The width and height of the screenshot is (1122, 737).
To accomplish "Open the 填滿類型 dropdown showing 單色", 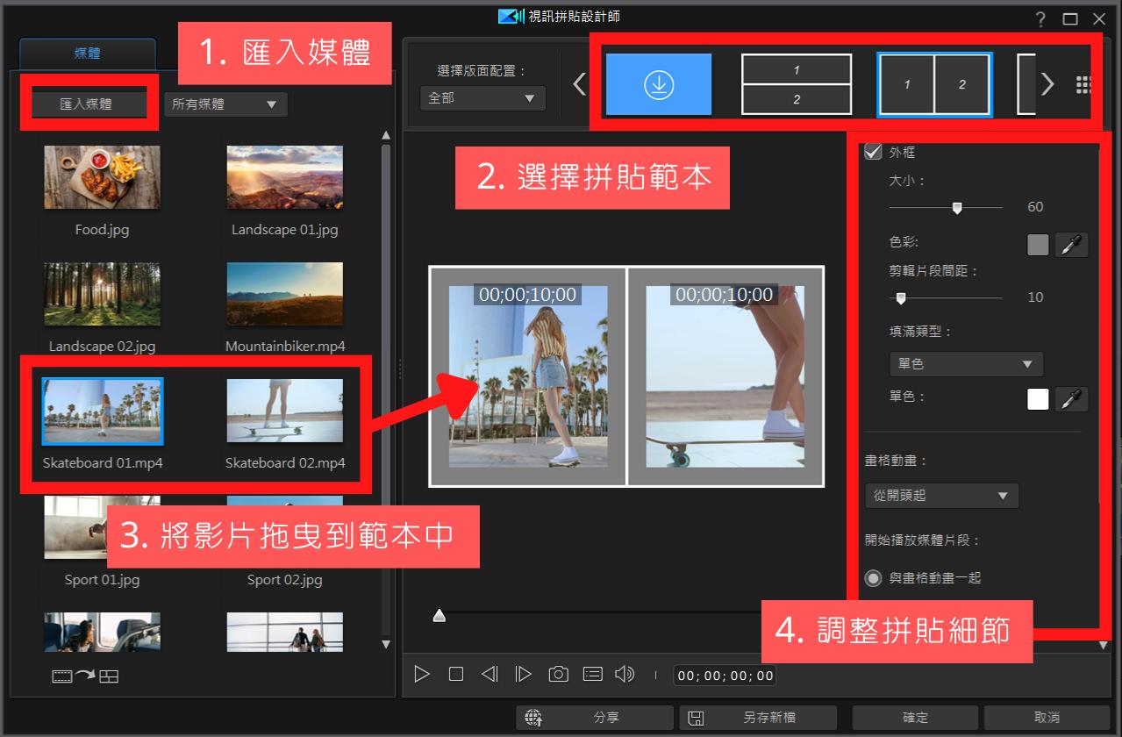I will (966, 363).
